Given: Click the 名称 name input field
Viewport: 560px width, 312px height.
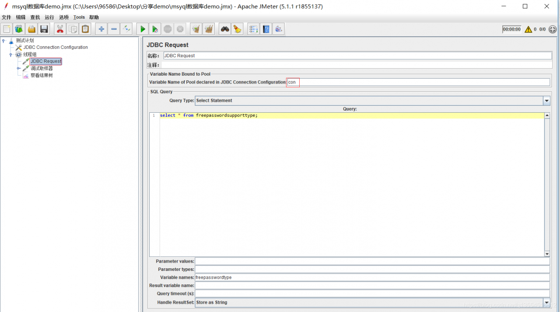Looking at the screenshot, I should pos(357,55).
